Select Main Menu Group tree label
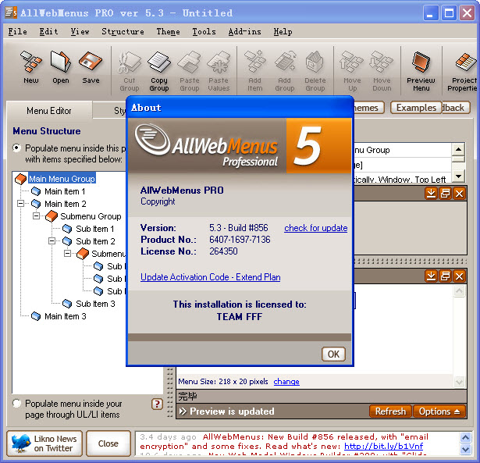 (62, 179)
